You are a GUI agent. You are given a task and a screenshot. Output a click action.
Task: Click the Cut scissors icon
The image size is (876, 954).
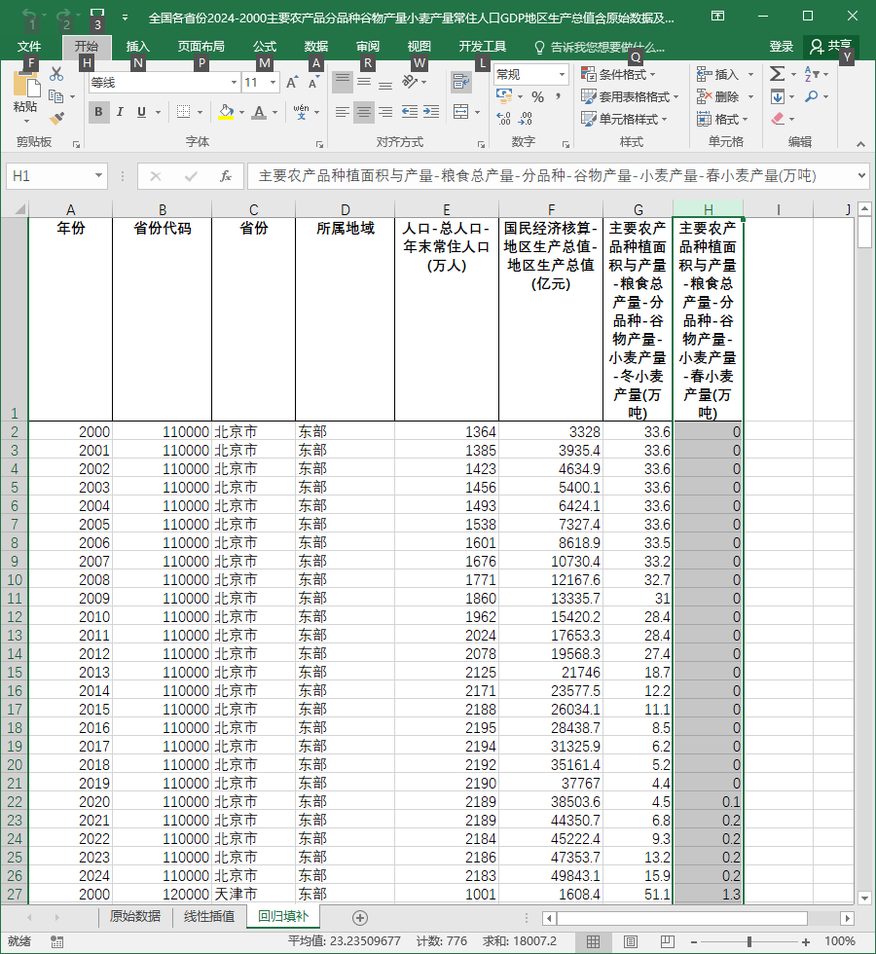coord(56,74)
